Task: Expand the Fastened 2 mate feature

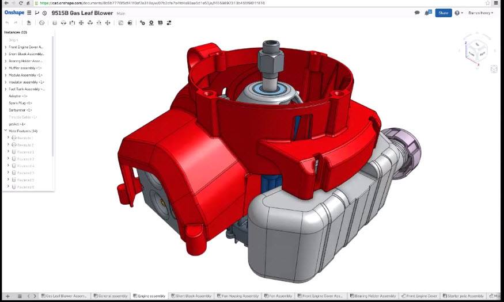Action: tap(9, 159)
